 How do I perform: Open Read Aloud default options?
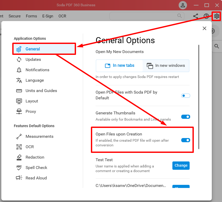tap(36, 178)
